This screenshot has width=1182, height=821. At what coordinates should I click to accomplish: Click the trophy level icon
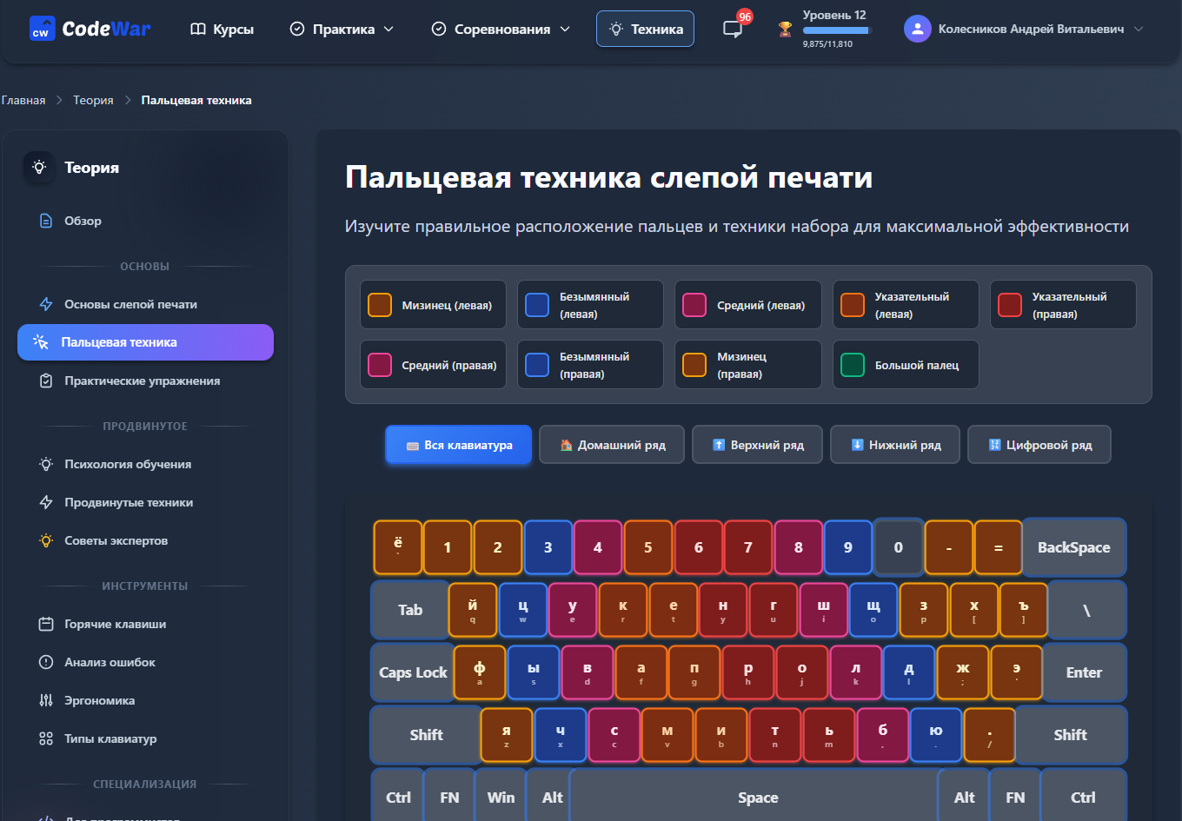(785, 29)
